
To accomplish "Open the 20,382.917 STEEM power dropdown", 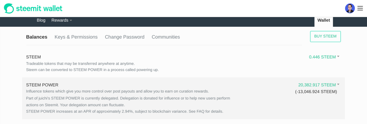I will coord(319,85).
